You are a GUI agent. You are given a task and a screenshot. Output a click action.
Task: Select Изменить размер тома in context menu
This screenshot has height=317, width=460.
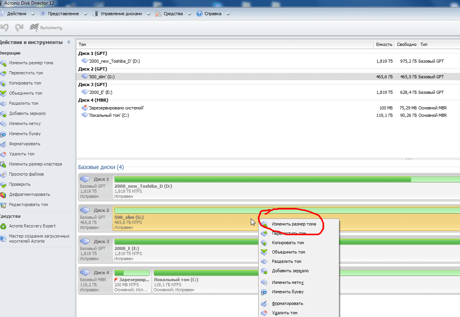[x=294, y=224]
